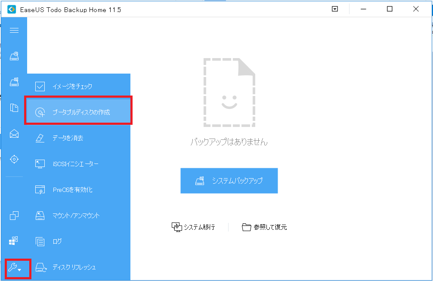The height and width of the screenshot is (281, 433).
Task: Open Smart Backup target icon
Action: [14, 159]
